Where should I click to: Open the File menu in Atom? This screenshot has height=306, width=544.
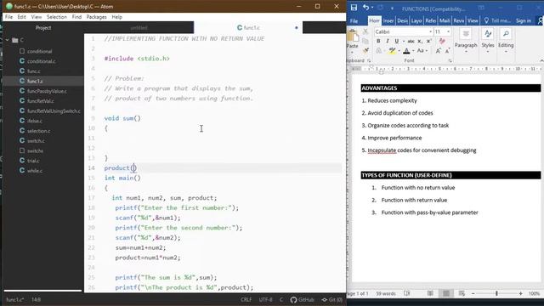click(x=8, y=17)
